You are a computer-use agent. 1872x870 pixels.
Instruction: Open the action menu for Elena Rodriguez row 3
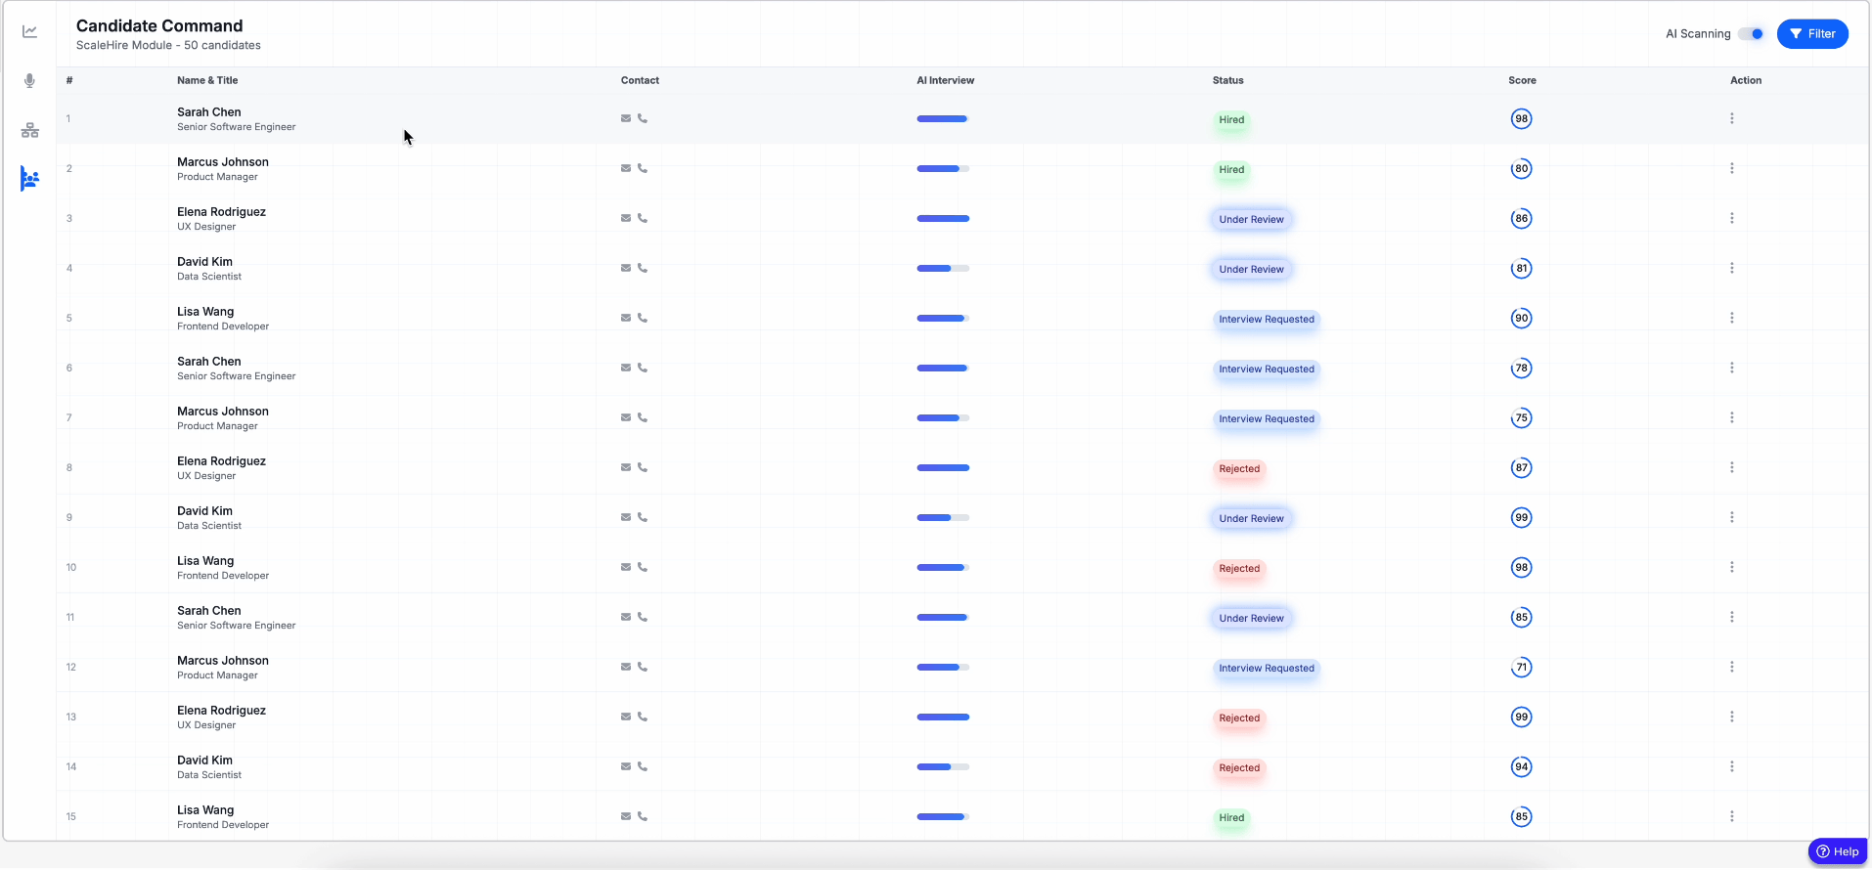click(x=1731, y=218)
